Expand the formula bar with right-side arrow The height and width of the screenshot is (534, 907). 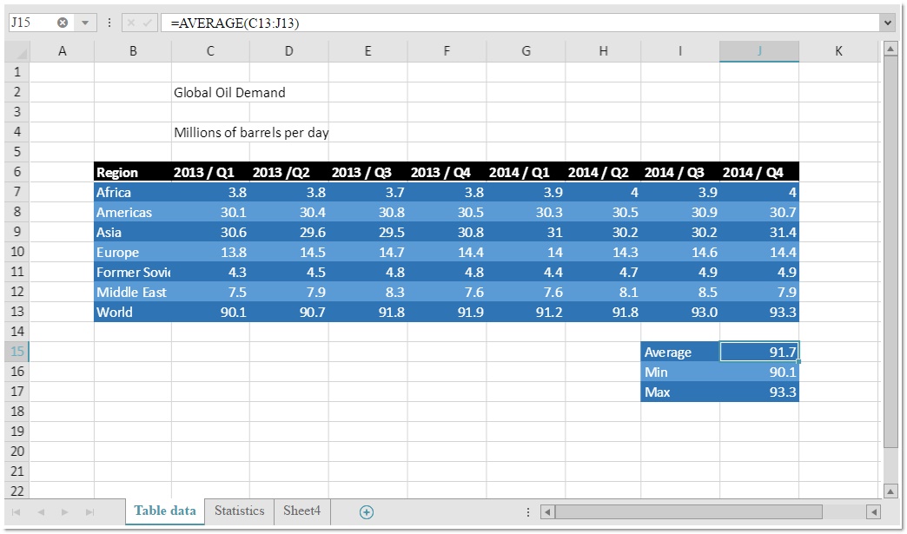tap(887, 23)
